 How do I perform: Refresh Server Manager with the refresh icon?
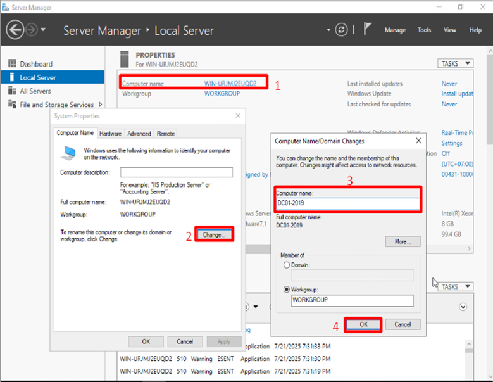(342, 30)
